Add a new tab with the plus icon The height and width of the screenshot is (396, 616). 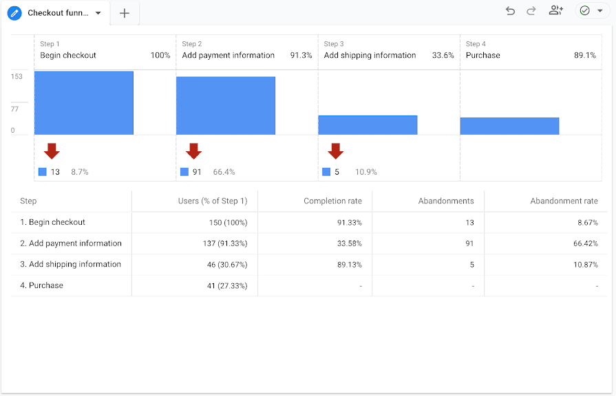pos(125,13)
